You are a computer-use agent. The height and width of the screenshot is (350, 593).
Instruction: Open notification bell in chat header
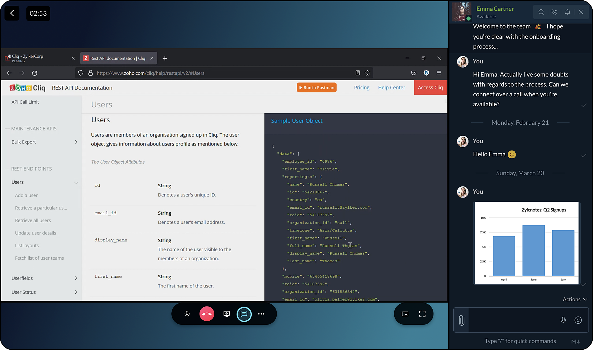[568, 12]
